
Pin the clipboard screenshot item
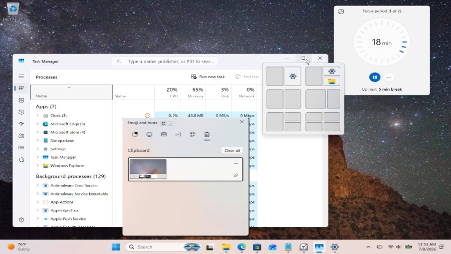coord(236,175)
